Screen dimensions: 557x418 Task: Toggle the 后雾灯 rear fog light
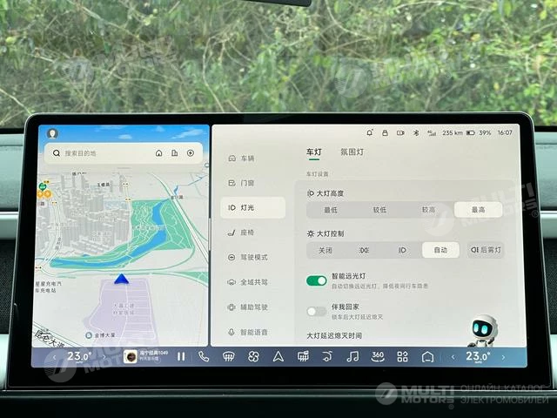pos(486,250)
